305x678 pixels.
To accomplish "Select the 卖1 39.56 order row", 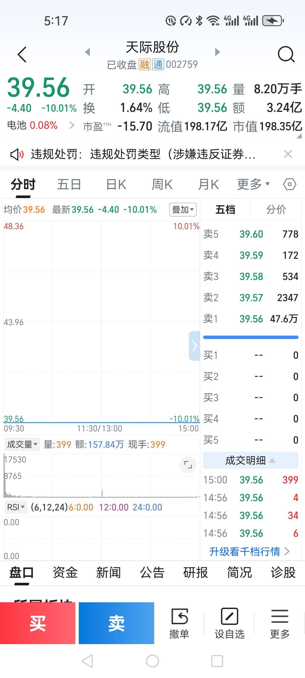I will click(251, 319).
